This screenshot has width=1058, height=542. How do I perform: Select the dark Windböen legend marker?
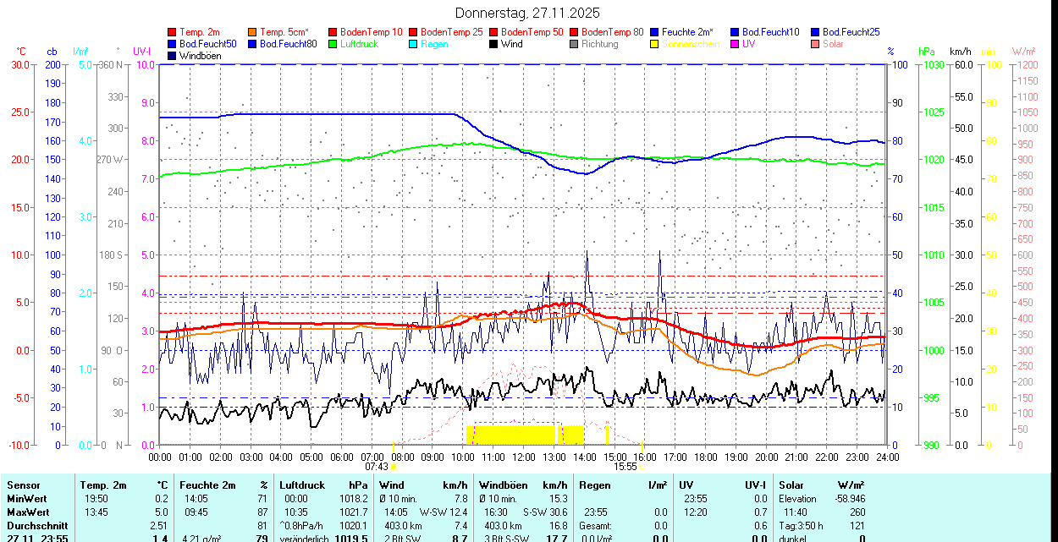pos(173,56)
